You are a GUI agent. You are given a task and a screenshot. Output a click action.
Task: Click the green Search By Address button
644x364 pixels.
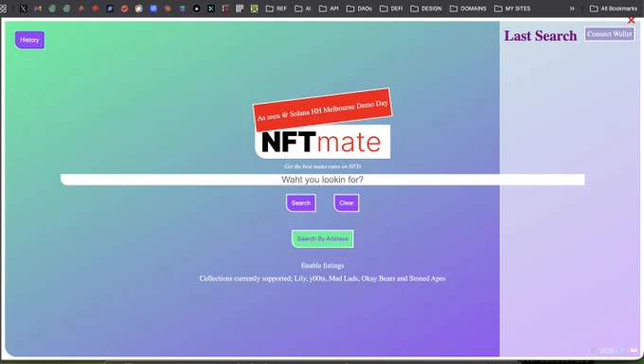(x=322, y=238)
